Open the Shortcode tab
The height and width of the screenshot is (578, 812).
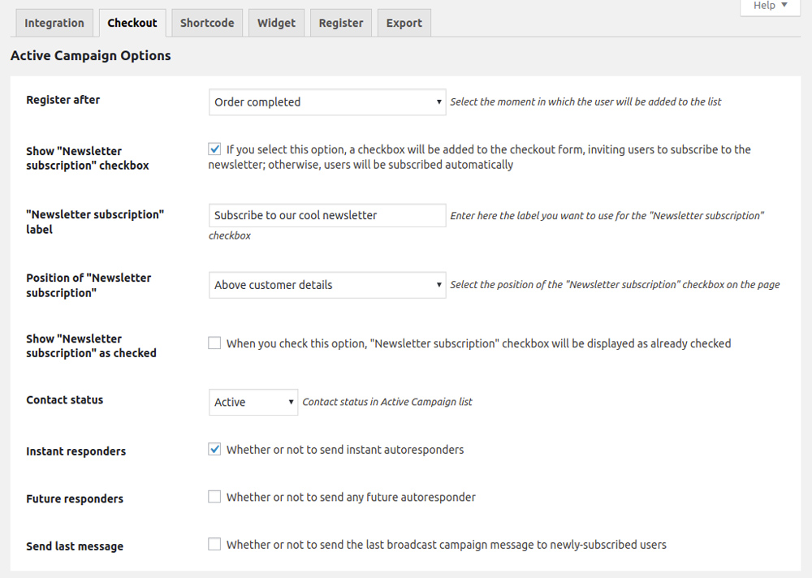tap(207, 23)
